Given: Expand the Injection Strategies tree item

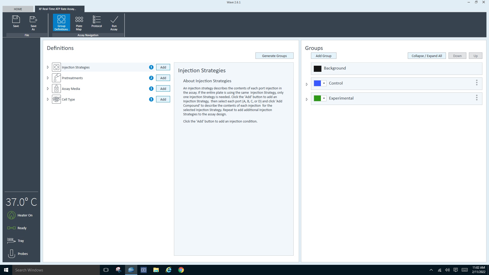Looking at the screenshot, I should (x=48, y=67).
